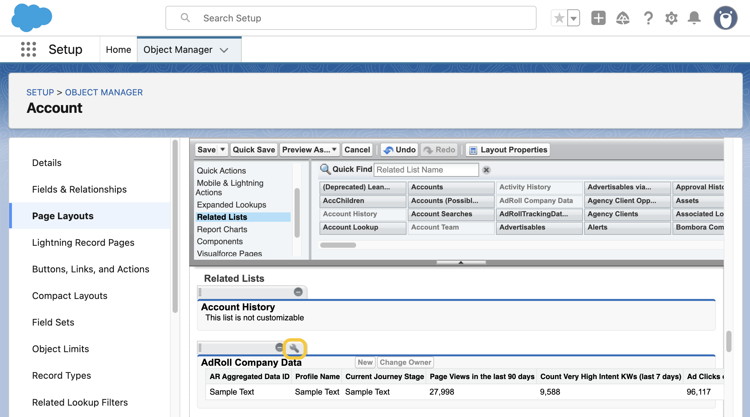Focus the Related List Name quick find field
750x417 pixels.
[x=426, y=170]
